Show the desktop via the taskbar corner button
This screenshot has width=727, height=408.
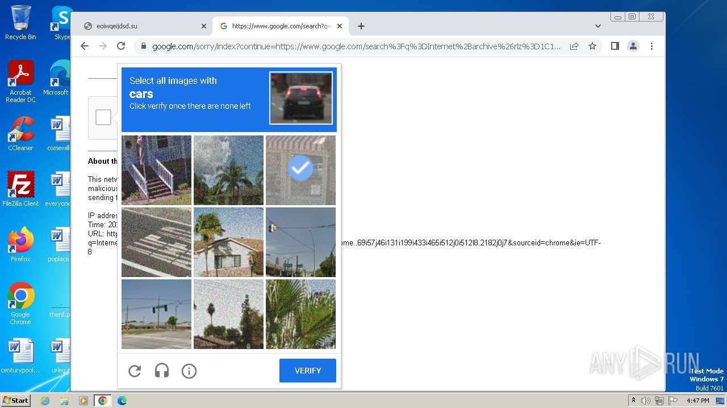click(x=721, y=401)
